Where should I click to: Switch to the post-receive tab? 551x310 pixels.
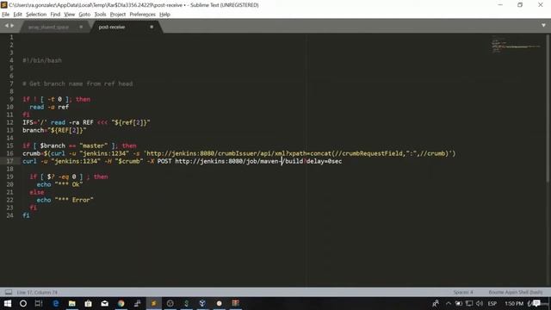click(112, 27)
